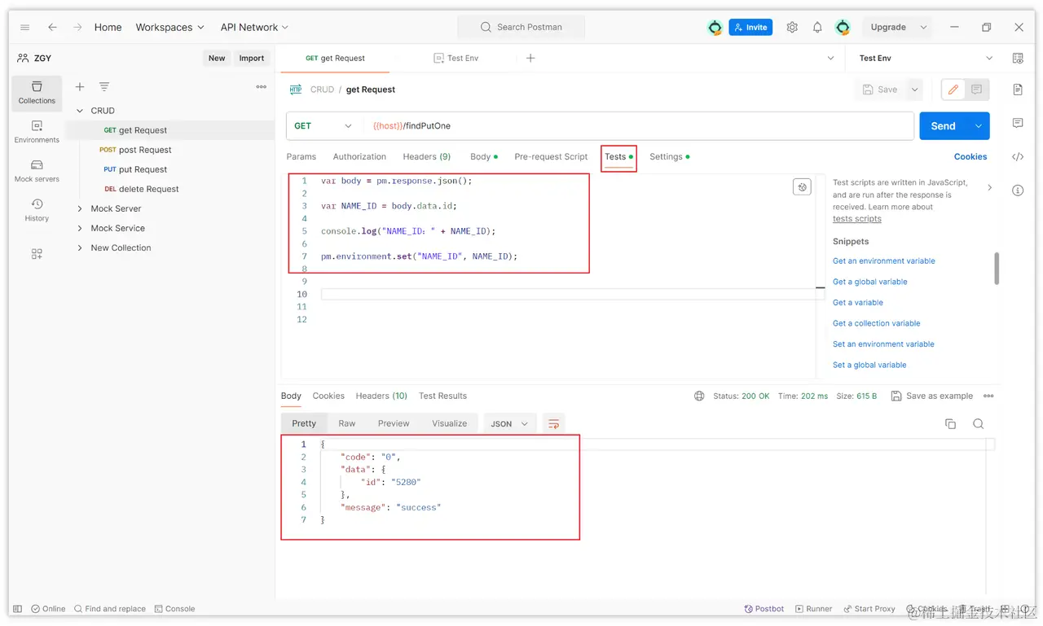
Task: Click the filter collections icon
Action: point(104,86)
